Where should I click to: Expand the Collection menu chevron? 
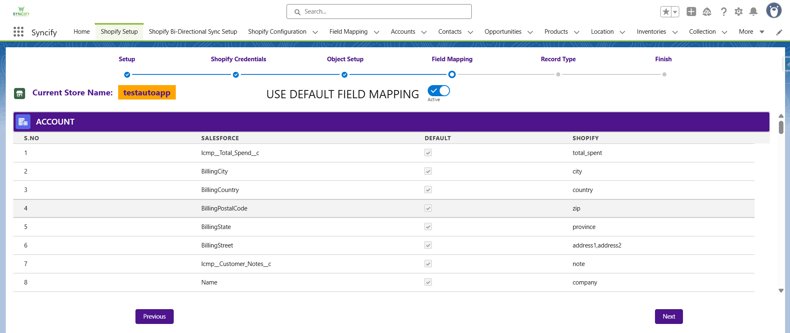click(x=725, y=32)
